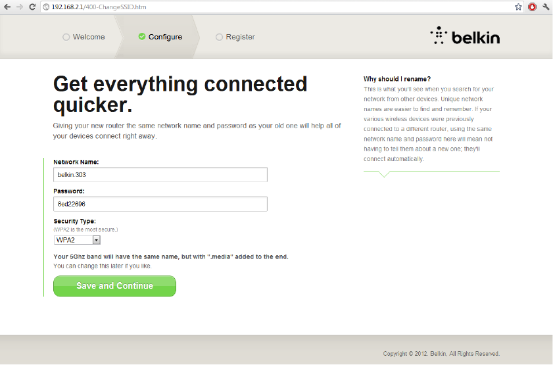Click the Configure step label

pos(165,37)
